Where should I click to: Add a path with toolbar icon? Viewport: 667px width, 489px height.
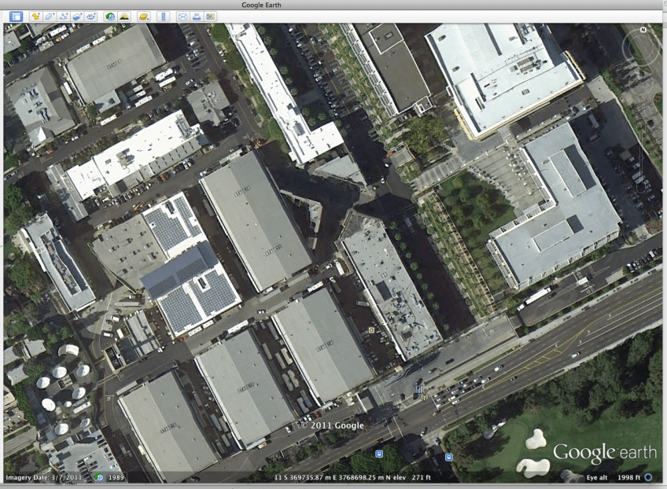pyautogui.click(x=63, y=17)
